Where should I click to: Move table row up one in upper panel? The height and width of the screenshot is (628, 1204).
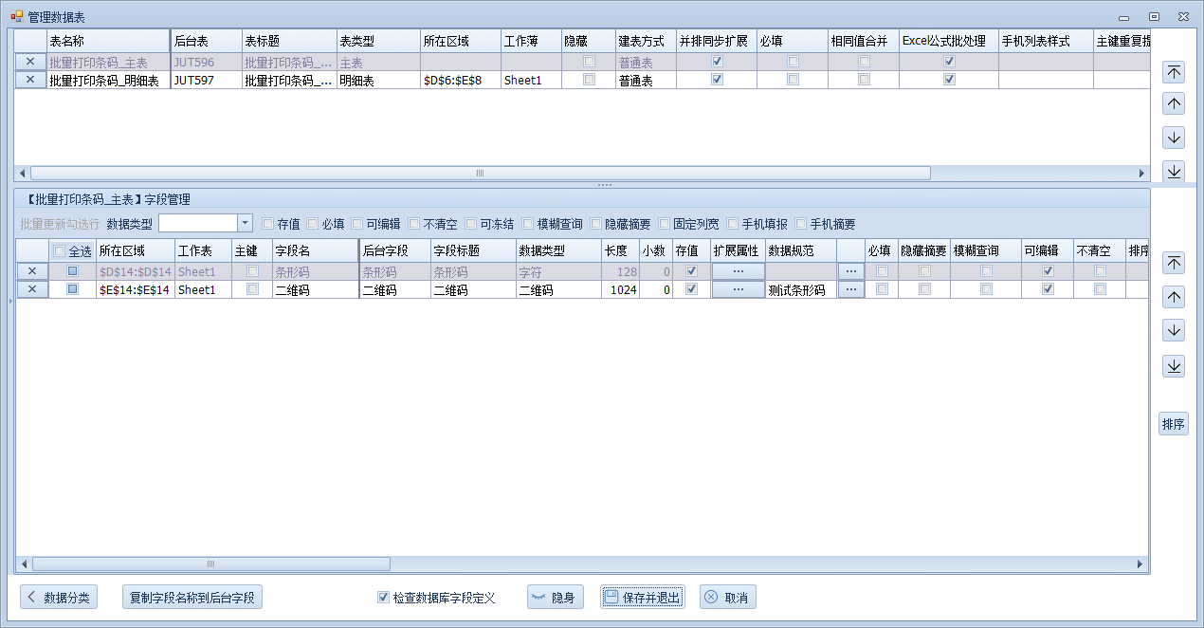coord(1174,104)
